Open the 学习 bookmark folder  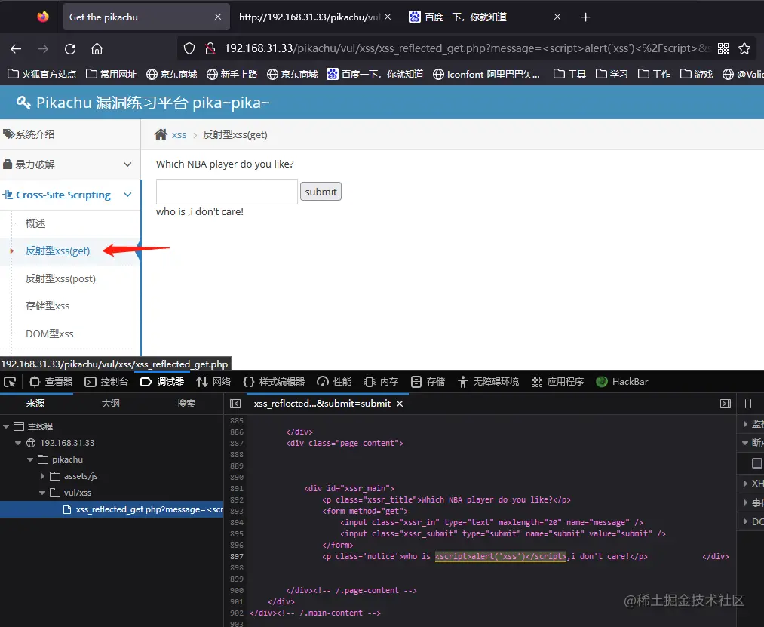coord(612,74)
